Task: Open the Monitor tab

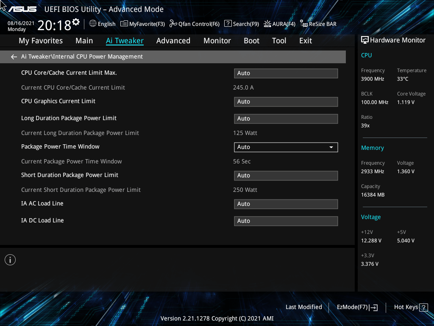Action: coord(217,41)
